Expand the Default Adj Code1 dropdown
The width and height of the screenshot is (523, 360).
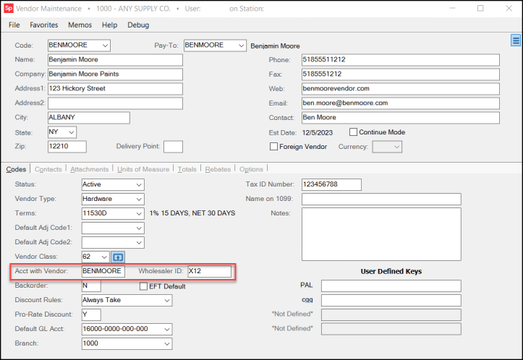tap(139, 228)
